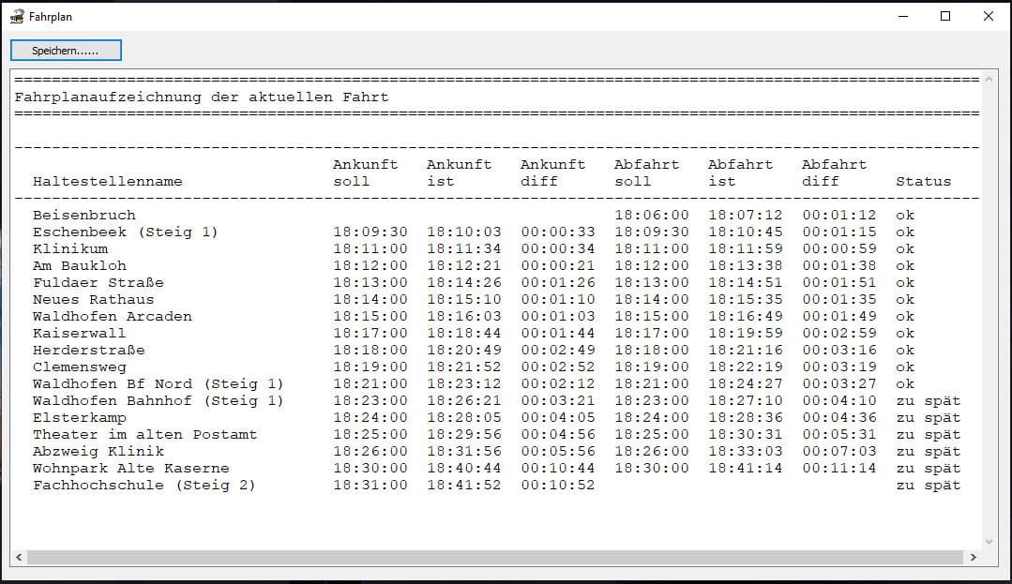Click the horizontal scrollbar left arrow
Viewport: 1012px width, 584px height.
point(20,558)
